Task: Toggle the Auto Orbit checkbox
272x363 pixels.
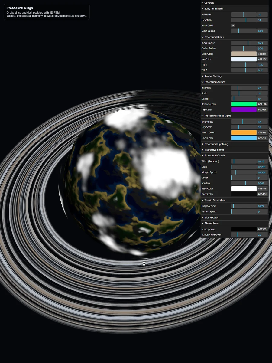Action: (x=233, y=25)
